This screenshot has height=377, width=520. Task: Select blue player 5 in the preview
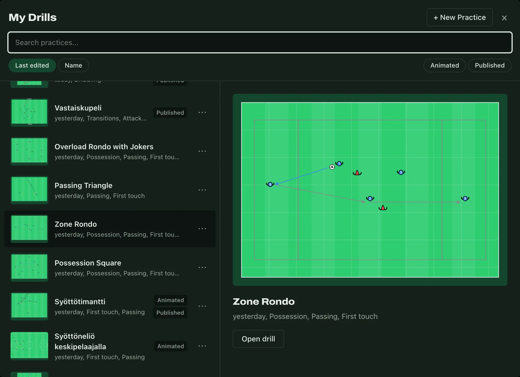click(x=465, y=198)
